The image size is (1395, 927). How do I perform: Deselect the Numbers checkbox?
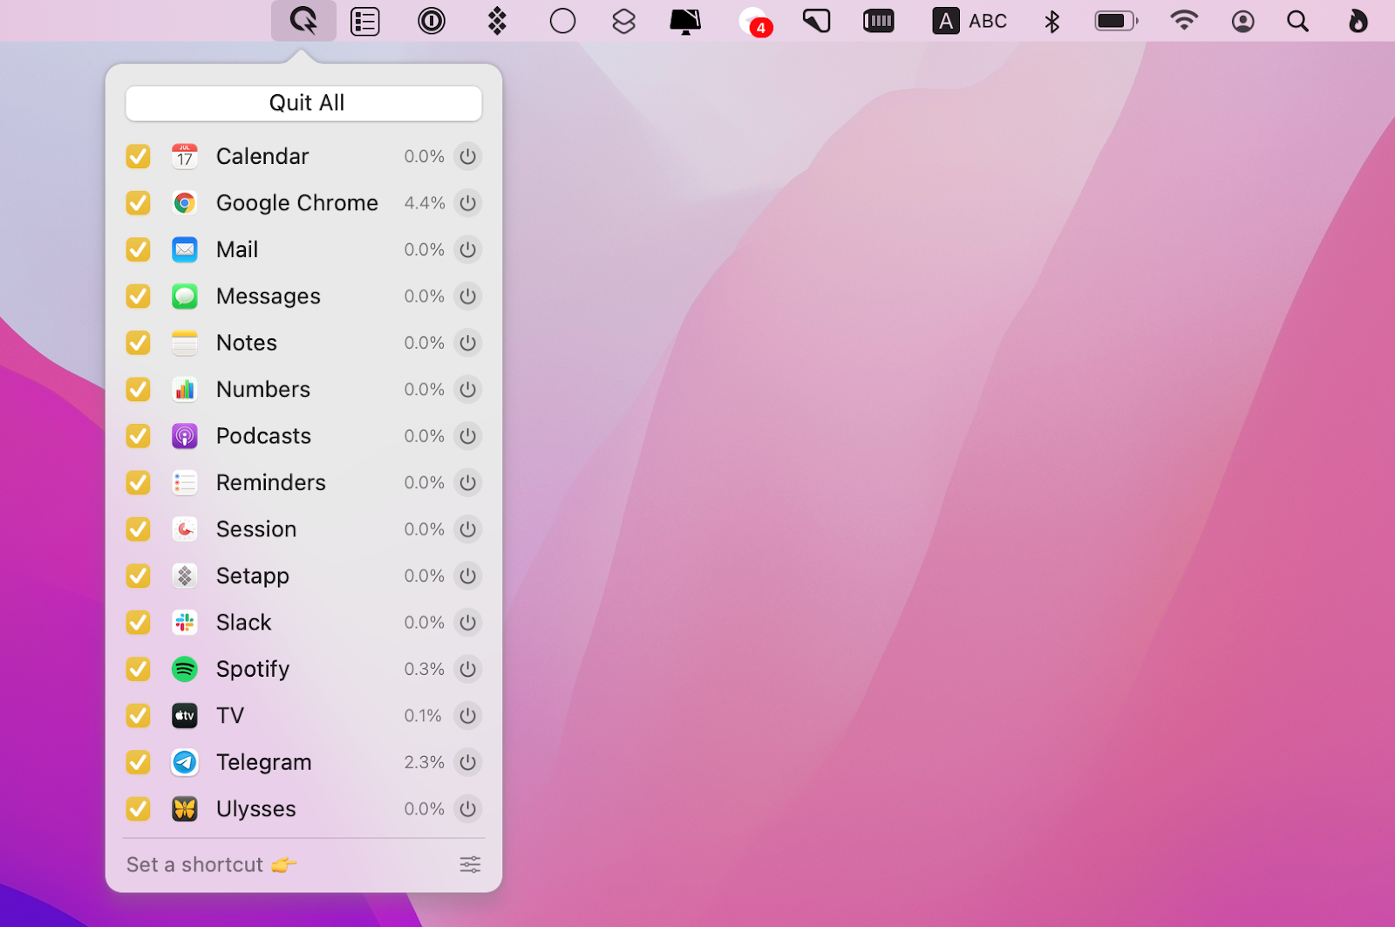click(x=138, y=389)
